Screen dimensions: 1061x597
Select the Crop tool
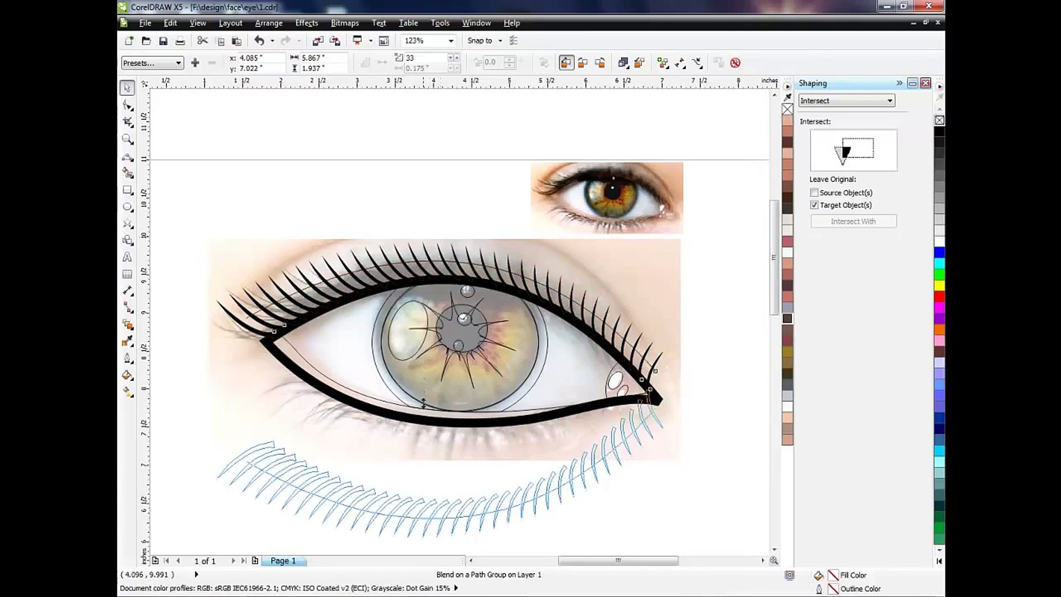[128, 122]
